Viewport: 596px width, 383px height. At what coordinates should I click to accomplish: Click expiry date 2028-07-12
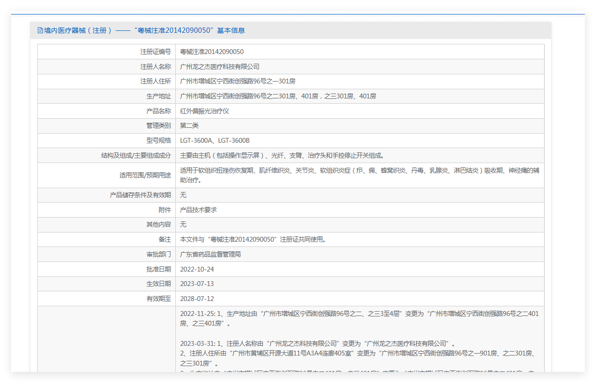197,299
